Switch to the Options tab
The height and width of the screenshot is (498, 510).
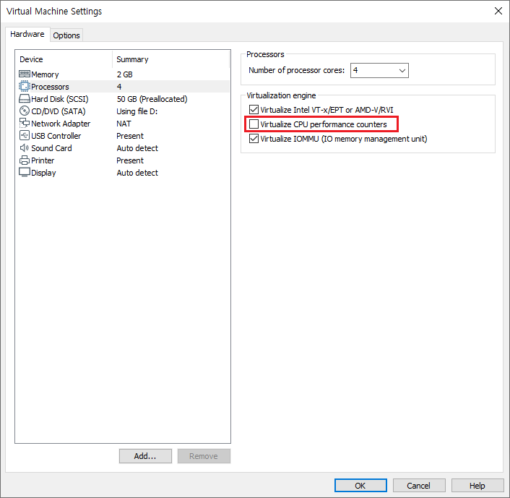(66, 35)
